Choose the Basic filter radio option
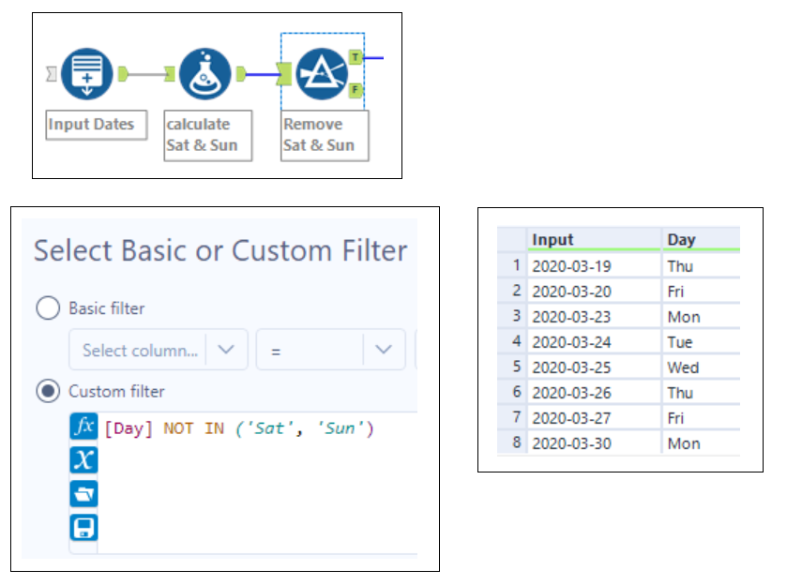This screenshot has height=585, width=787. 48,308
